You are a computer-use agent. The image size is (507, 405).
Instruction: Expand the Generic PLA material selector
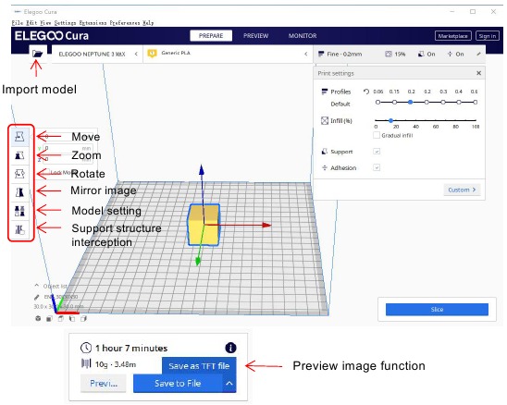pos(228,54)
